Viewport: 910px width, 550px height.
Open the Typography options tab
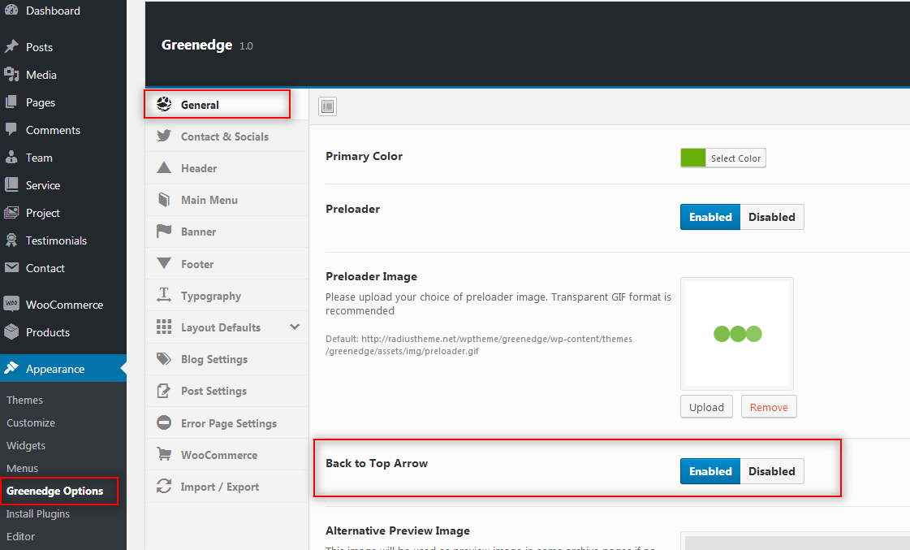(x=227, y=296)
